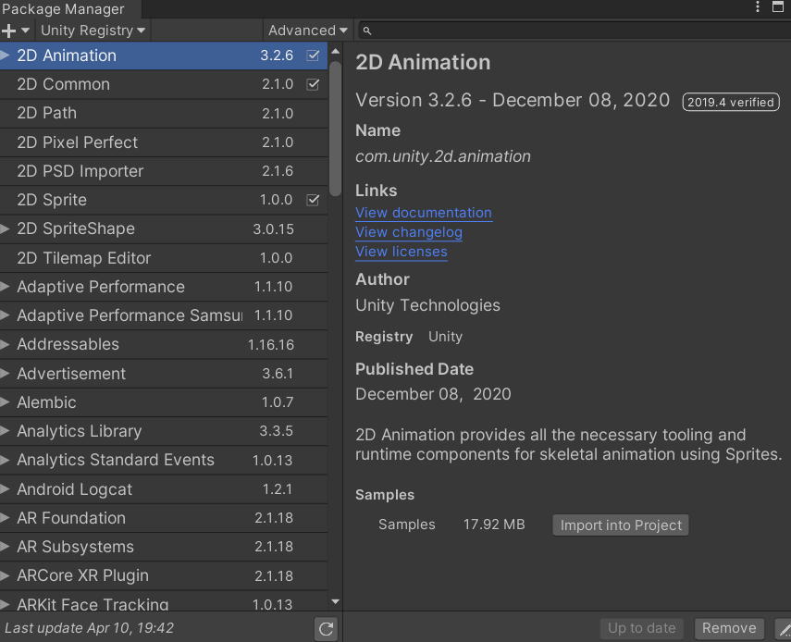Click the scroll down arrow of package list
The height and width of the screenshot is (642, 791).
(335, 601)
